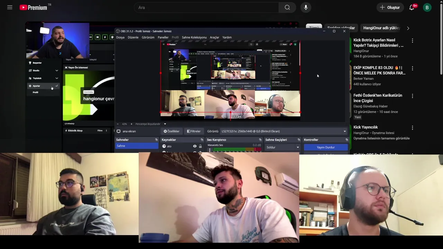Open Profil under Ayarlar in Kick sidebar
Viewport: 443px width, 249px height.
click(35, 92)
